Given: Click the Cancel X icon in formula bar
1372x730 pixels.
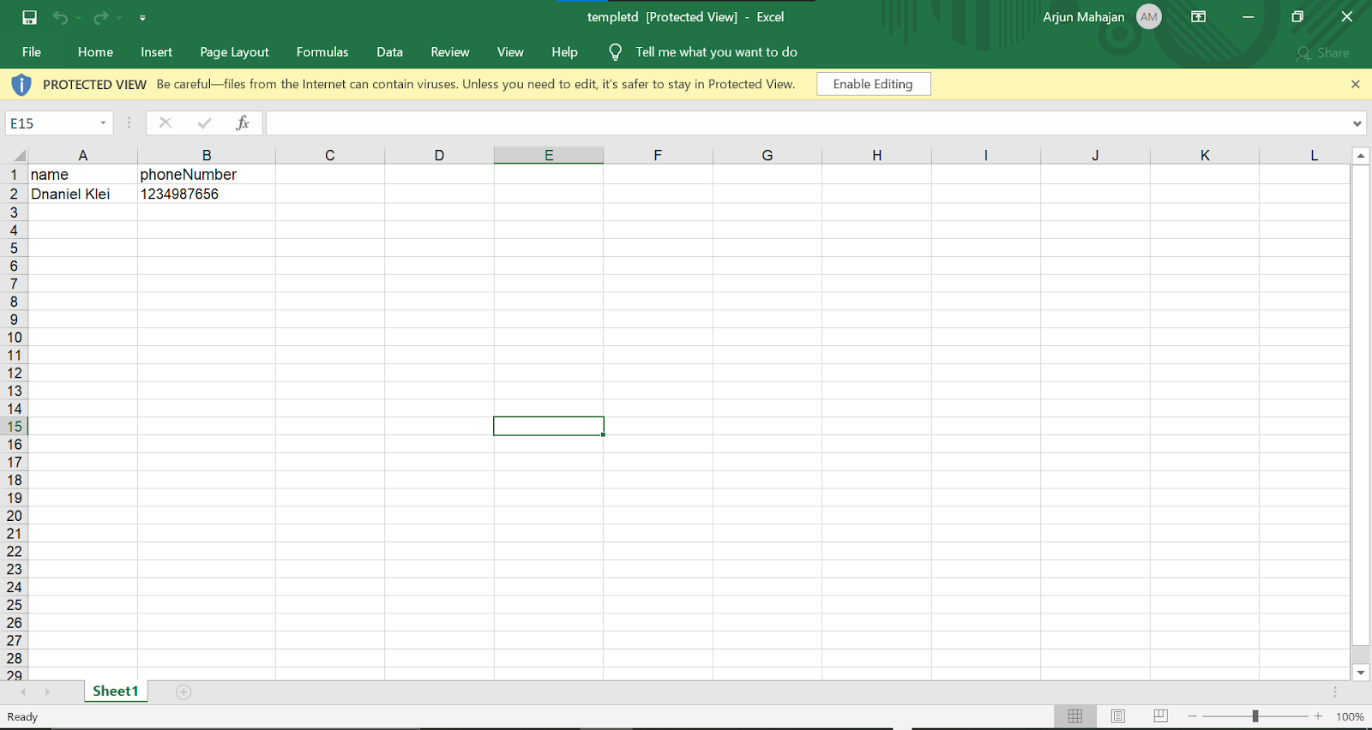Looking at the screenshot, I should (x=165, y=123).
